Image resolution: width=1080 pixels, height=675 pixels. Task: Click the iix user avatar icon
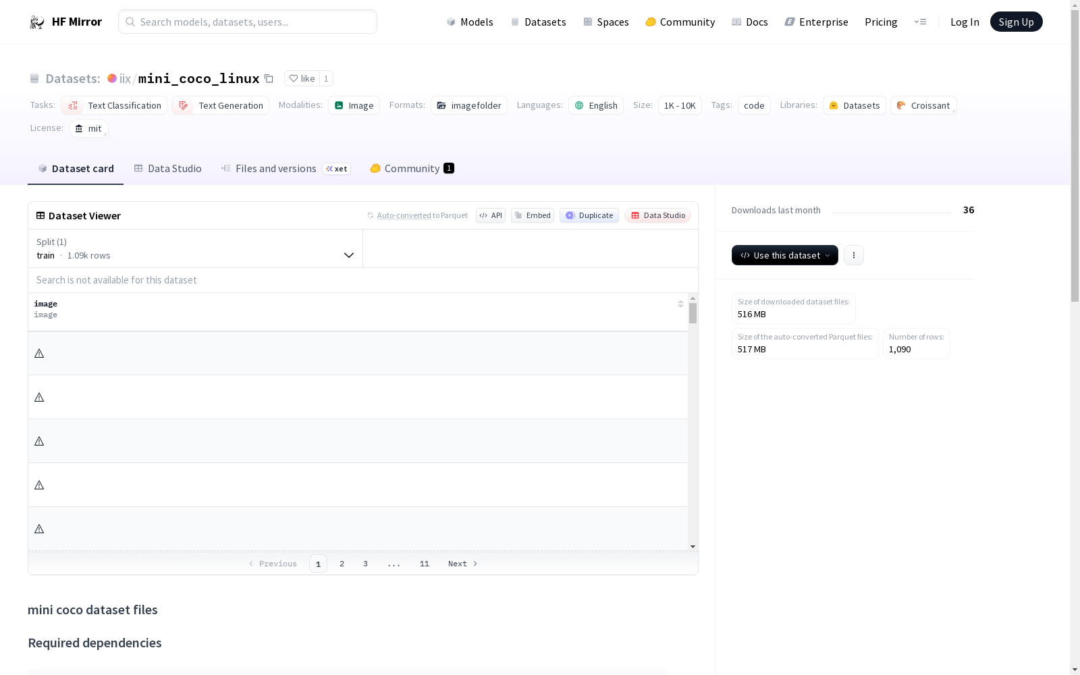point(112,78)
